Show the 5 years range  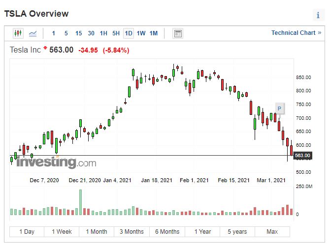tap(237, 232)
